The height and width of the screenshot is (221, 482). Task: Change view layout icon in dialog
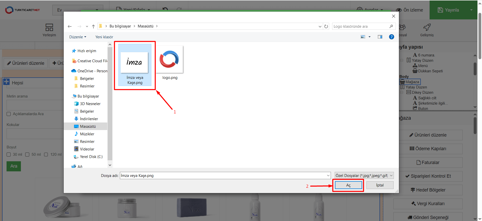(363, 37)
